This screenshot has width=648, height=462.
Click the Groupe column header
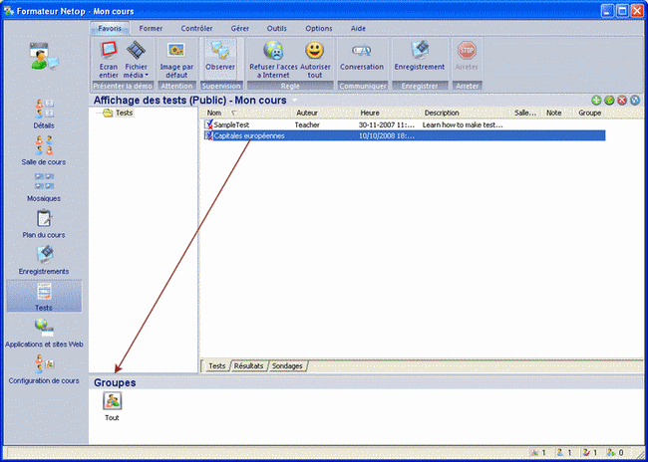click(x=590, y=113)
